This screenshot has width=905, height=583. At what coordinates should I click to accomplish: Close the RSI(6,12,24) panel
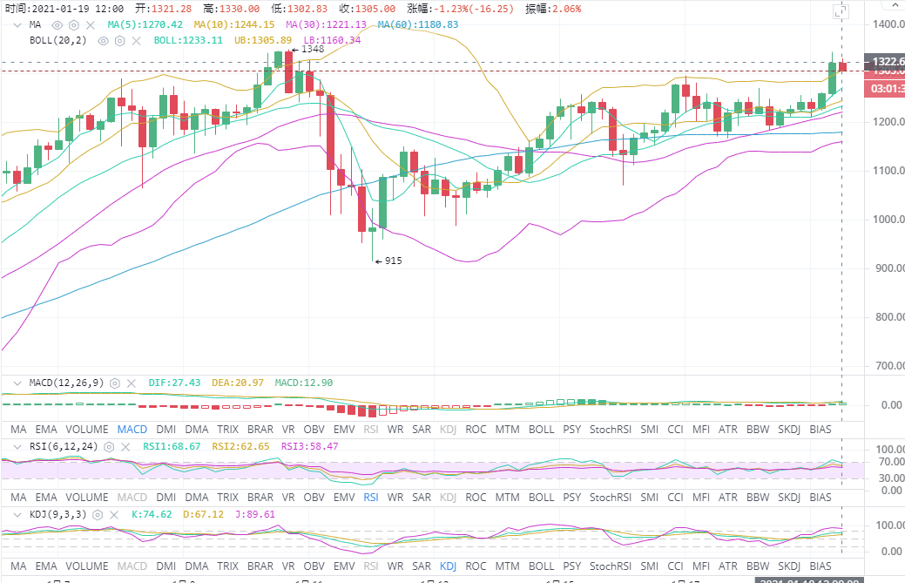point(125,447)
